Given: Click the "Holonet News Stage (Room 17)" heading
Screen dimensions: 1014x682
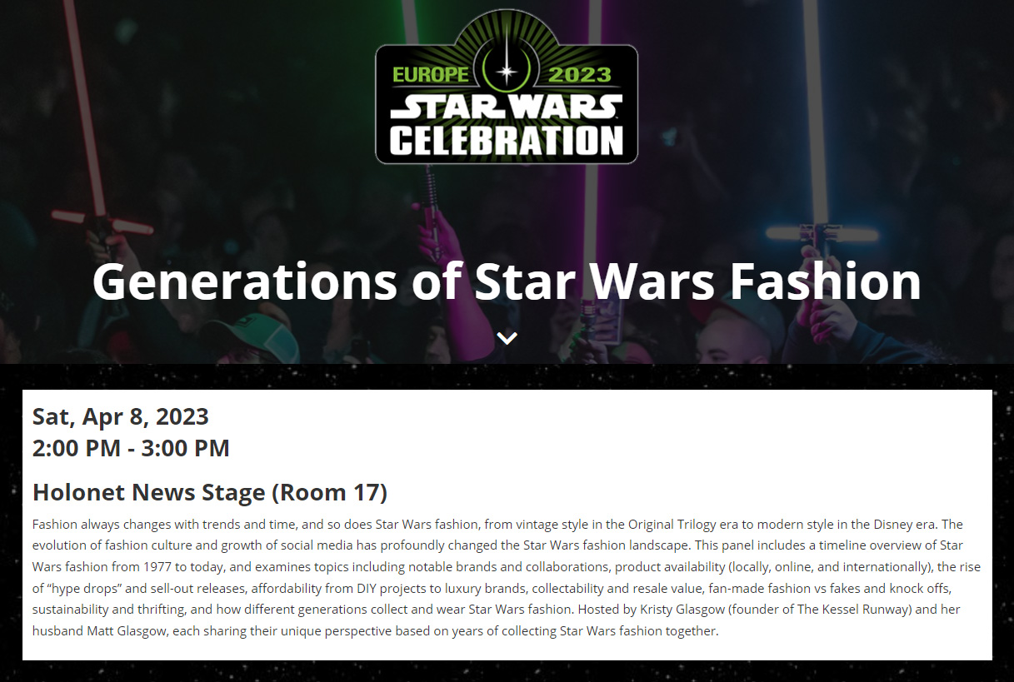Looking at the screenshot, I should (210, 492).
